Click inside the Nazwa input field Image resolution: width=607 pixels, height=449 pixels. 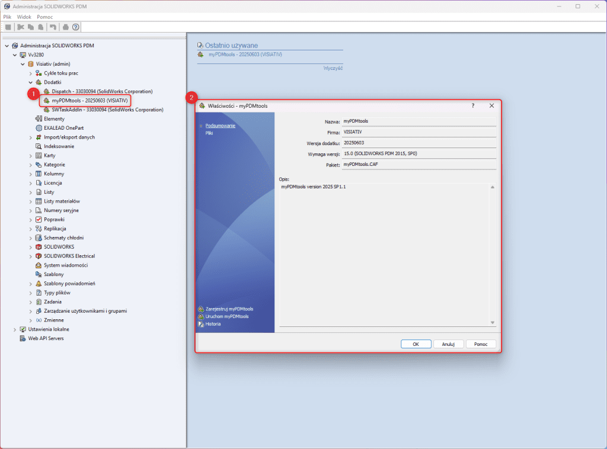(418, 121)
